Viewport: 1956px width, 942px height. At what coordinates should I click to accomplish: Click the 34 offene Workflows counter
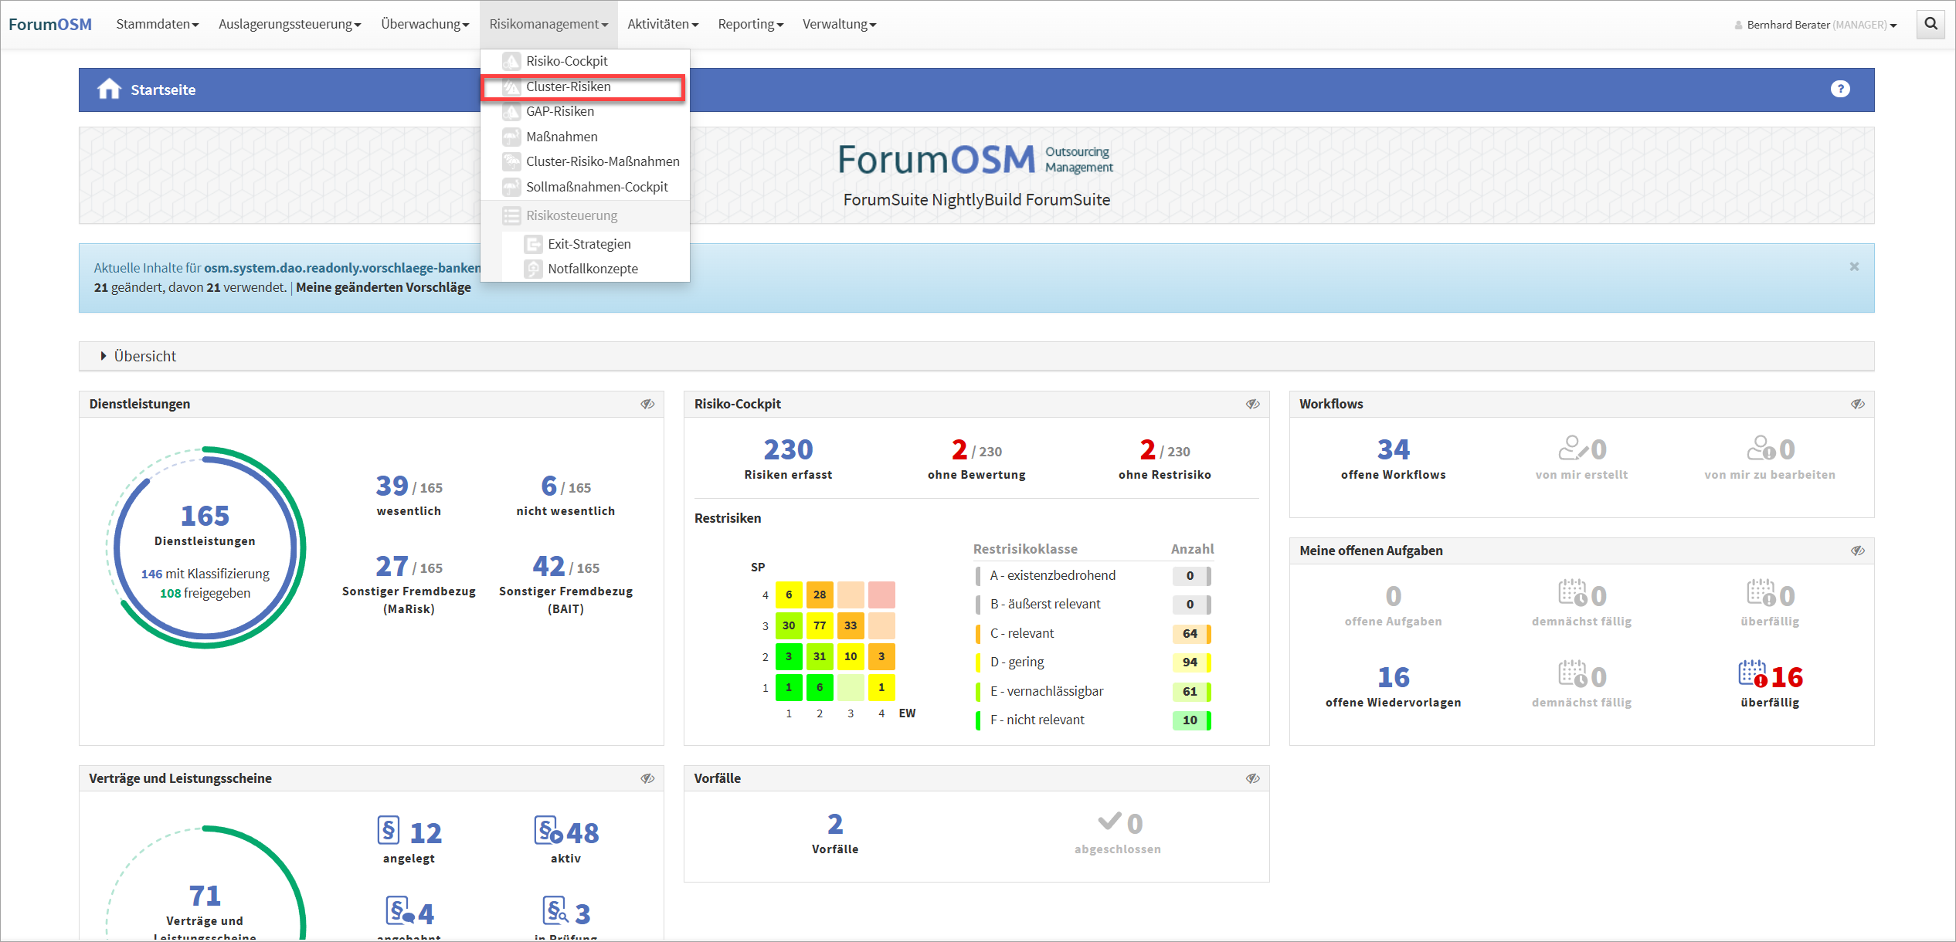coord(1393,449)
